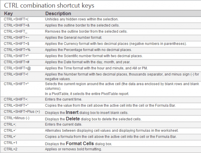
Task: Select the Key column header
Action: pyautogui.click(x=9, y=14)
